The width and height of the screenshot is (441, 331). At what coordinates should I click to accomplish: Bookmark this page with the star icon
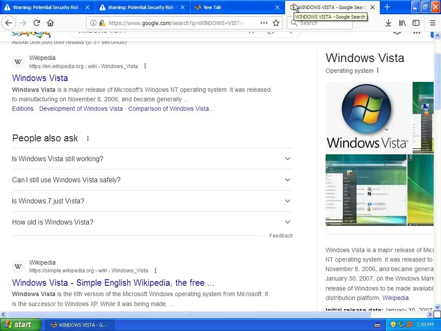click(x=276, y=23)
